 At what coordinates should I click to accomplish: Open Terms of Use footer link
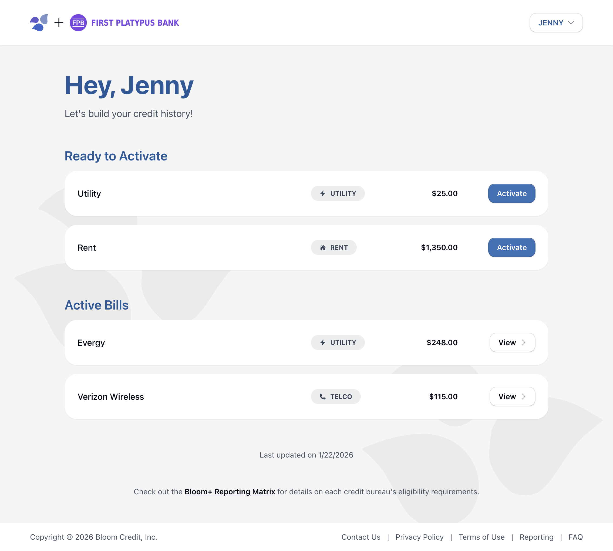coord(481,537)
